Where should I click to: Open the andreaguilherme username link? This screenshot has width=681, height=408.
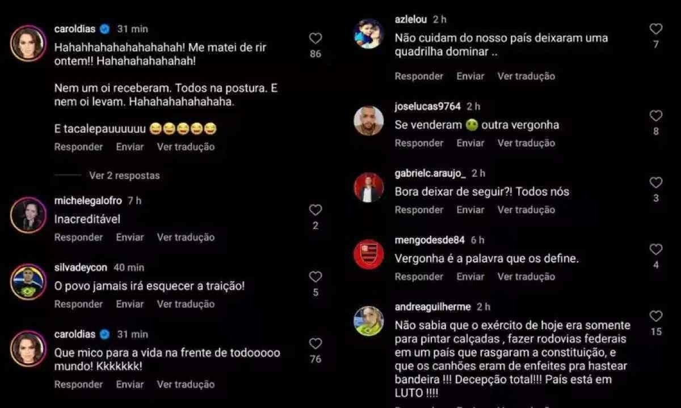point(433,307)
